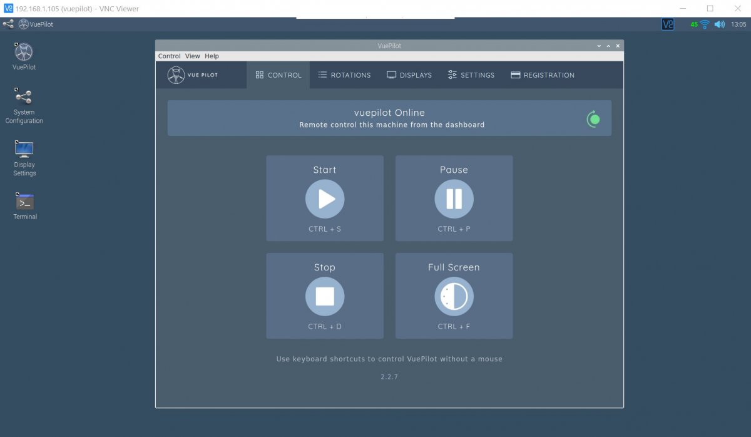Click the CTRL + P shortcut label
Image resolution: width=751 pixels, height=437 pixels.
tap(454, 229)
